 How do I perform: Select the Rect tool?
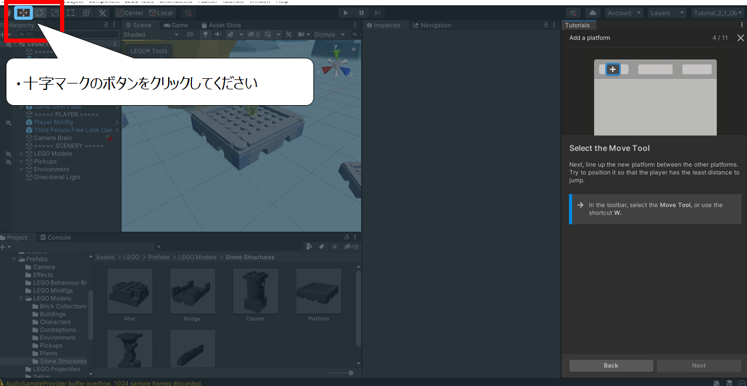click(x=71, y=12)
